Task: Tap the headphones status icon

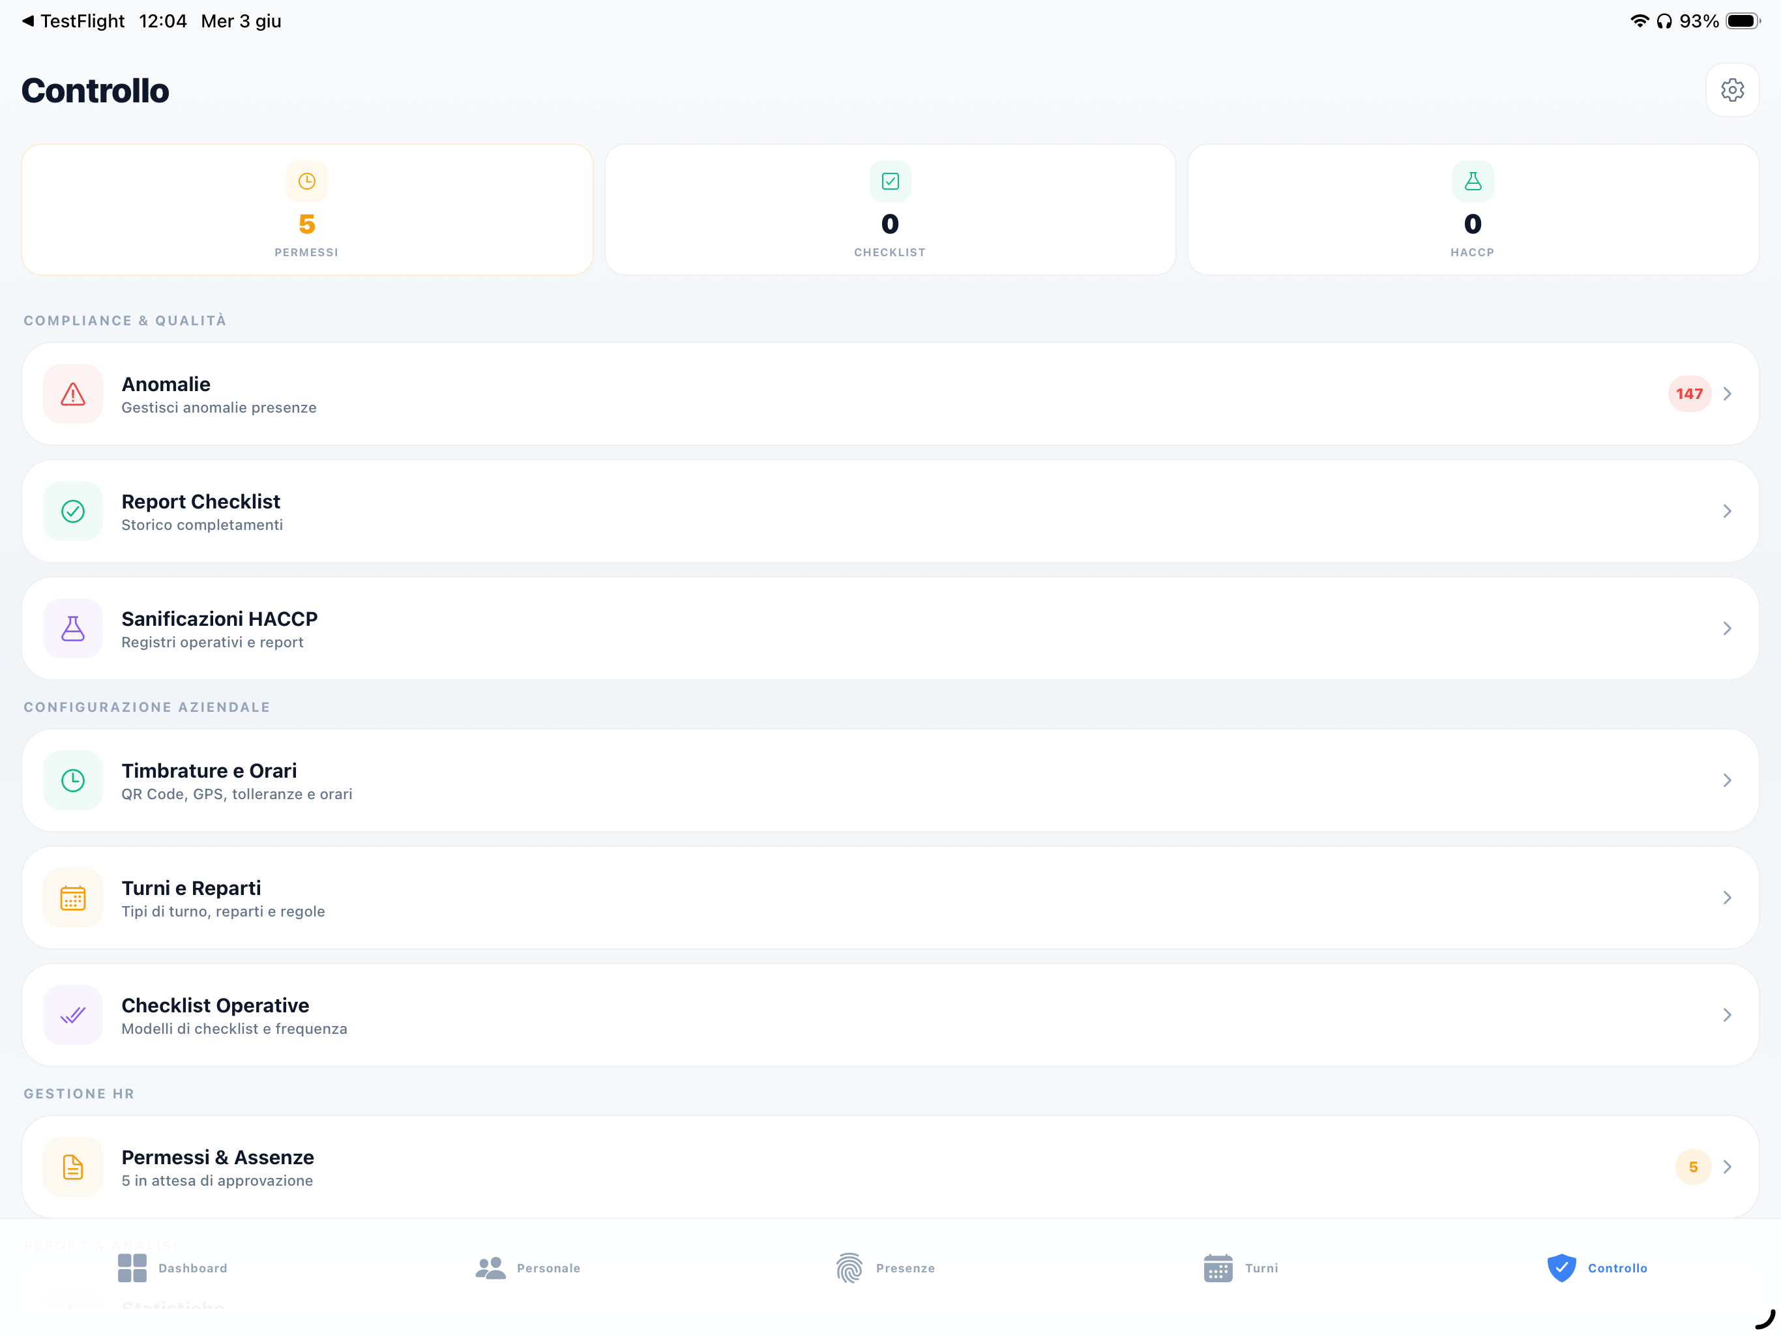Action: tap(1664, 21)
